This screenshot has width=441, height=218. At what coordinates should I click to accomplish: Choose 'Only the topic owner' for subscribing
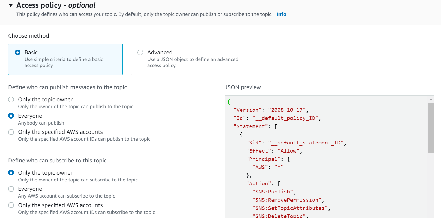[x=11, y=173]
